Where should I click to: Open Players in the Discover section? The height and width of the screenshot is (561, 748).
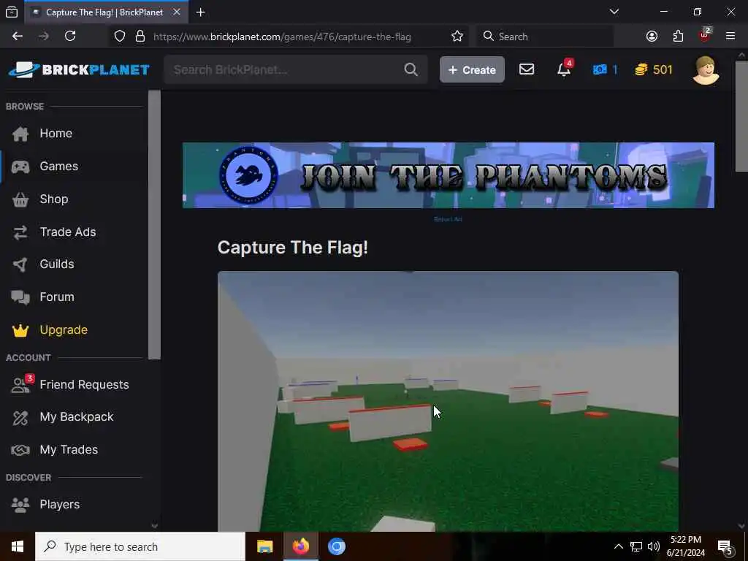(74, 504)
